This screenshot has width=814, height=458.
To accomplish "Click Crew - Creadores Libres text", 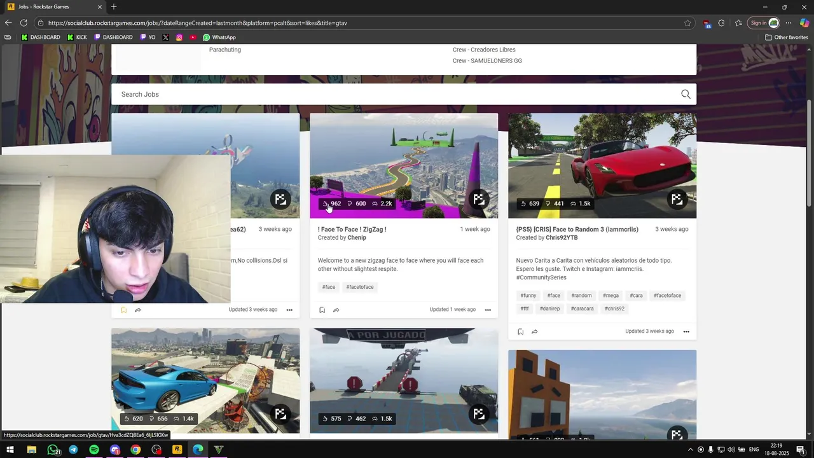I will (484, 50).
